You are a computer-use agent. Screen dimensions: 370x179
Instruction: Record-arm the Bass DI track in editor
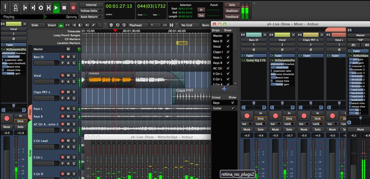[x=62, y=57]
